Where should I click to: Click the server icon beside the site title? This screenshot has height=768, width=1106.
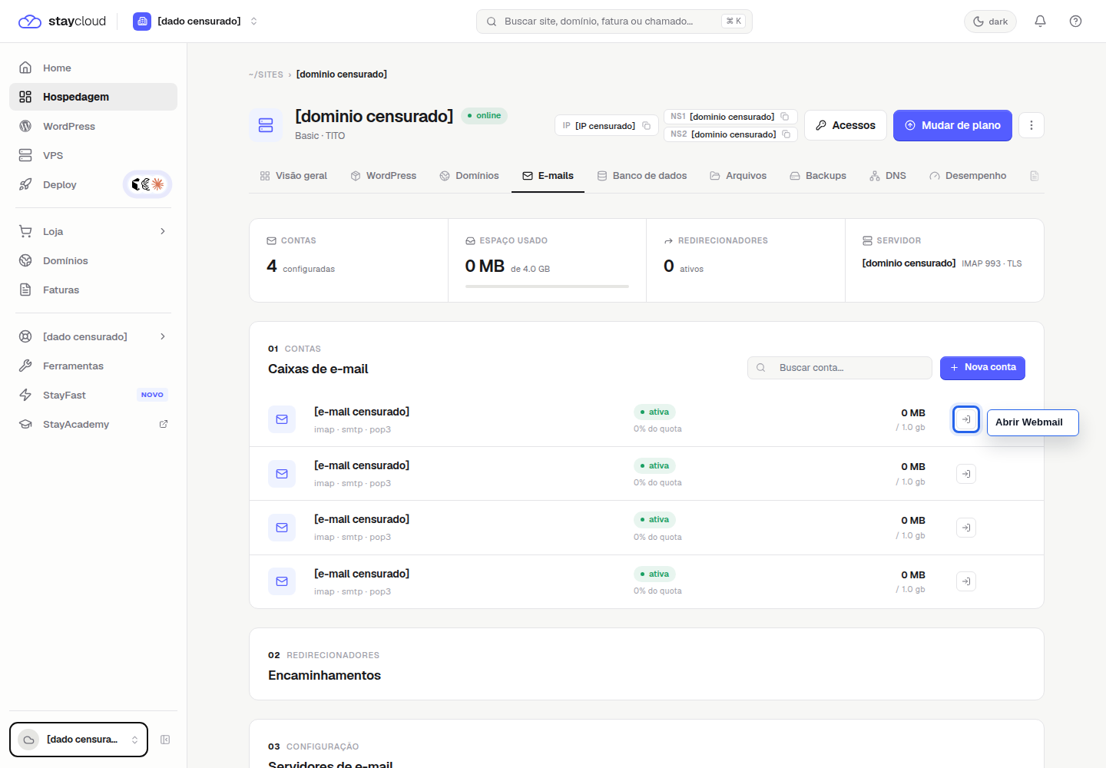(x=266, y=125)
